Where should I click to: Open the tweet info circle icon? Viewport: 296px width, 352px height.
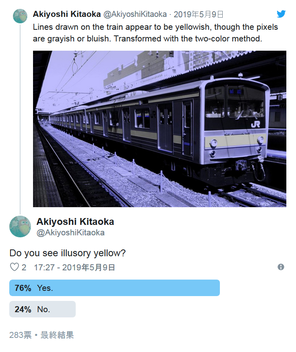click(281, 267)
